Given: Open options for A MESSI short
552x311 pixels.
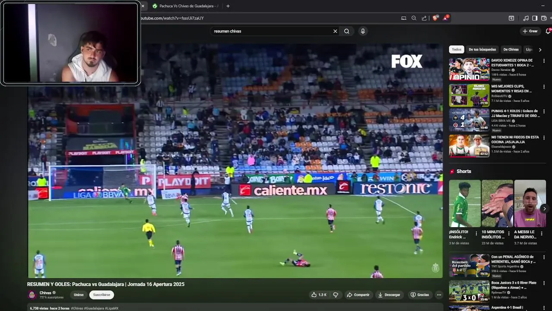Looking at the screenshot, I should click(x=542, y=234).
